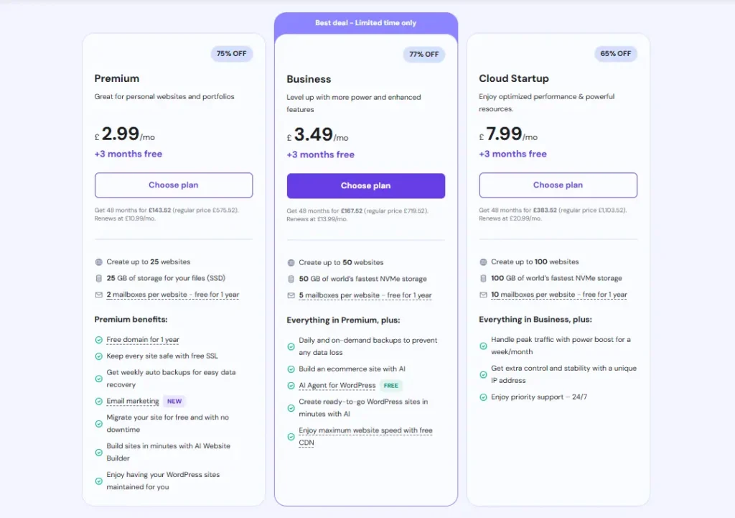This screenshot has height=518, width=735.
Task: Click the storage icon next to 25 GB SSD
Action: coord(98,278)
